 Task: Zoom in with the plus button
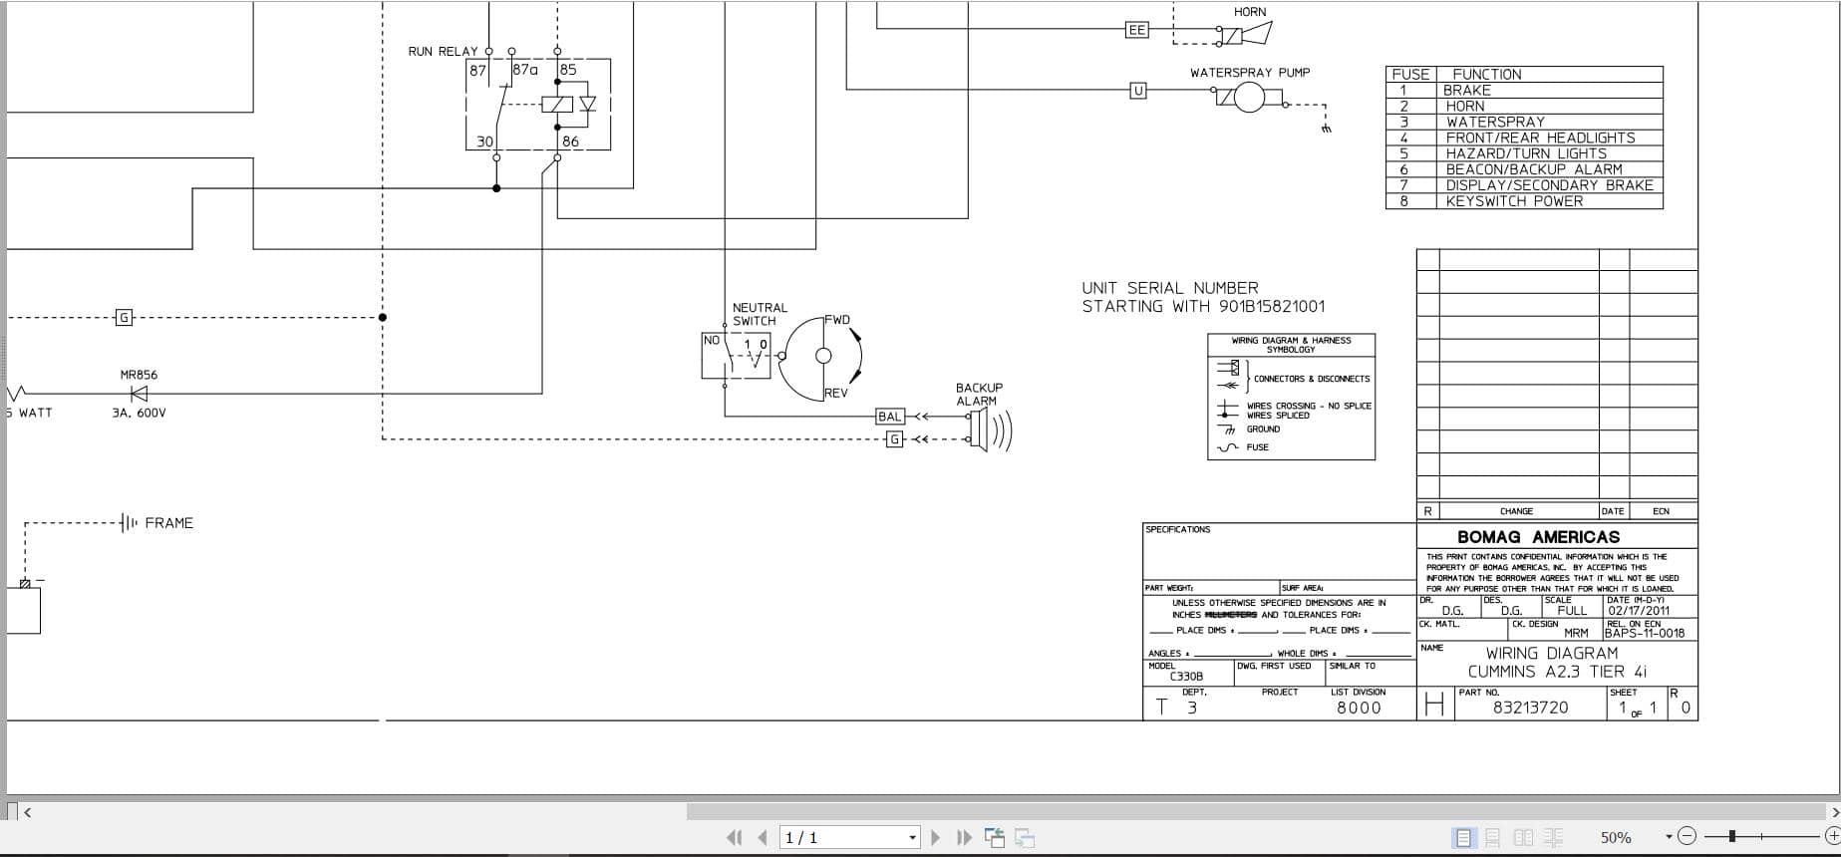coord(1832,836)
